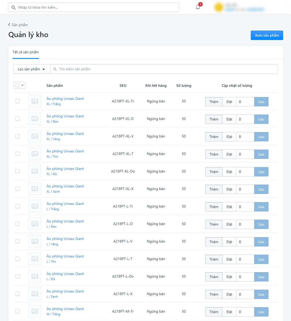Screen dimensions: 291x321
Task: Choose Đặt mode for A218PT-XL-T row
Action: pyautogui.click(x=229, y=154)
